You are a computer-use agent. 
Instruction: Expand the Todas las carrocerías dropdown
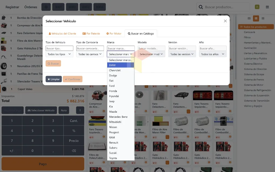click(x=90, y=54)
